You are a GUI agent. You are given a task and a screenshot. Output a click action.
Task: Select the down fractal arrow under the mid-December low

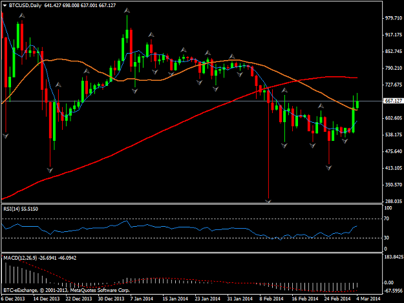[50, 170]
